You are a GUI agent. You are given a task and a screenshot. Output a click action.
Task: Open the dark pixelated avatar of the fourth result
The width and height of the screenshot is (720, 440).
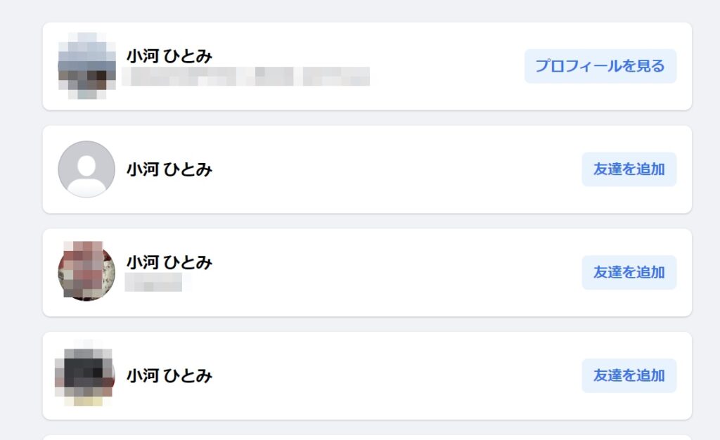click(84, 373)
